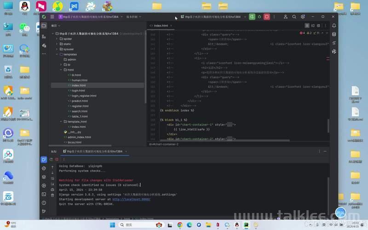The width and height of the screenshot is (368, 230).
Task: Open Chrome from the taskbar
Action: (x=180, y=225)
